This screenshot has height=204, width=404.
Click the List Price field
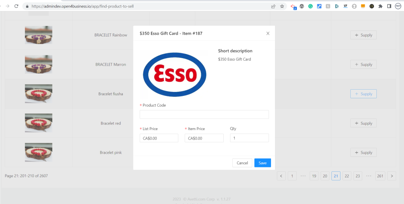[x=159, y=138]
